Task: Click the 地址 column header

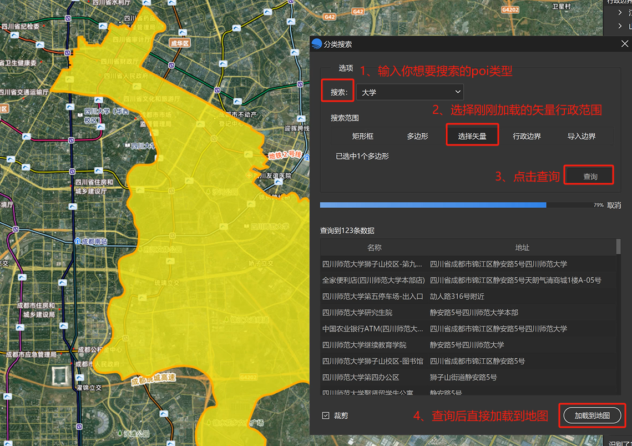Action: pos(522,247)
